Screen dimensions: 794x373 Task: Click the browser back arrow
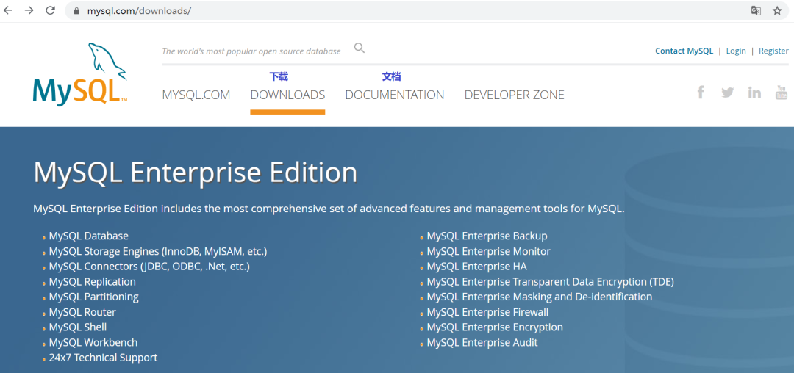pos(7,10)
